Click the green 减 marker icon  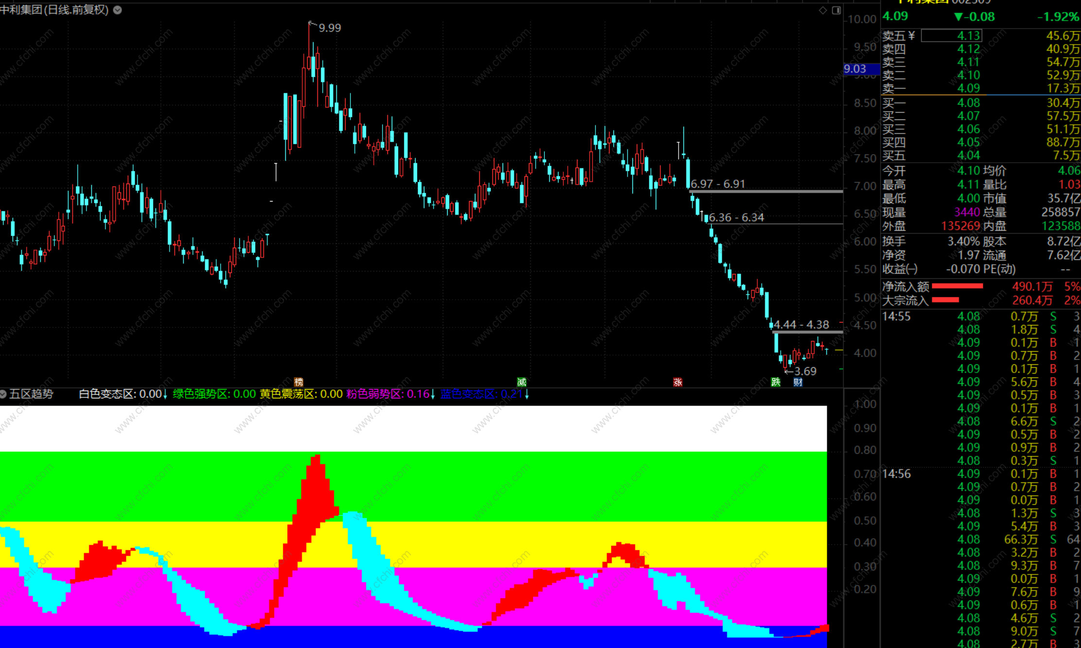[522, 382]
